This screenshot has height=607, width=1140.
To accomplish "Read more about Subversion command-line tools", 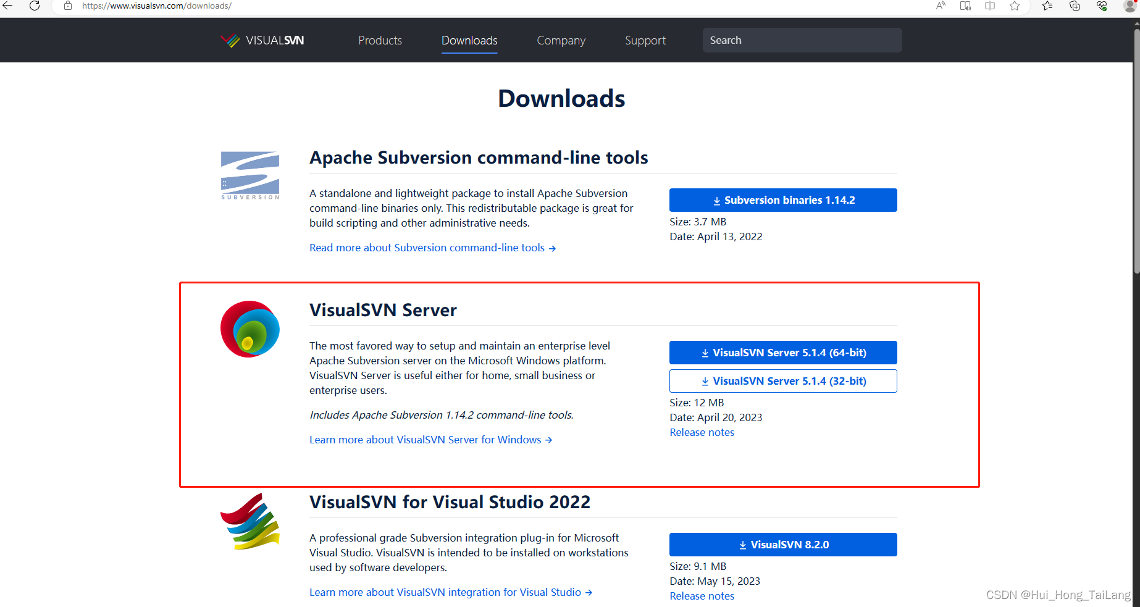I will tap(432, 248).
